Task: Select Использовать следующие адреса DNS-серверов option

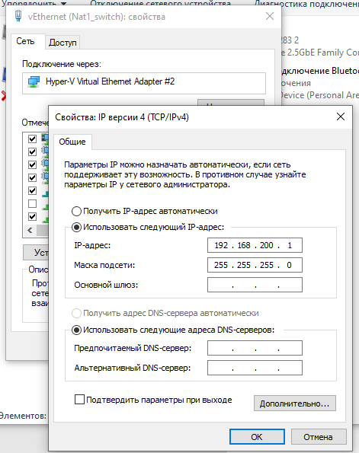Action: 76,330
